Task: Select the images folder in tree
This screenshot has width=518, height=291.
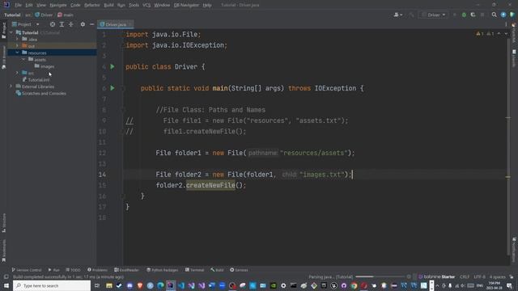Action: (45, 66)
